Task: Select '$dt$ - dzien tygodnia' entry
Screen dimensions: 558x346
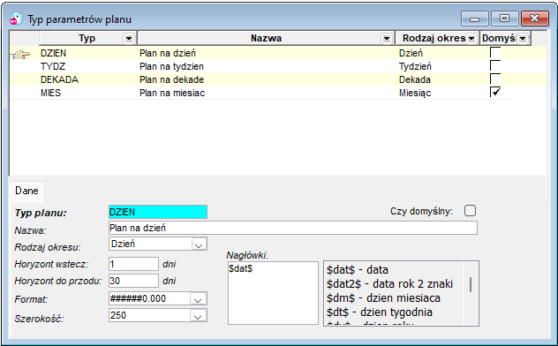Action: (380, 312)
